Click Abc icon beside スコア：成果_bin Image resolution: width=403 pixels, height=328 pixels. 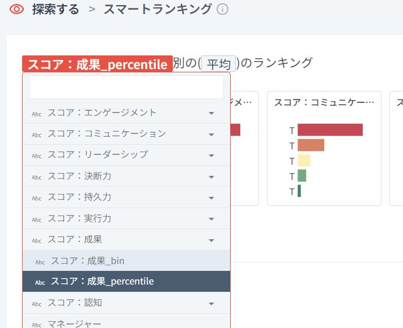[40, 262]
